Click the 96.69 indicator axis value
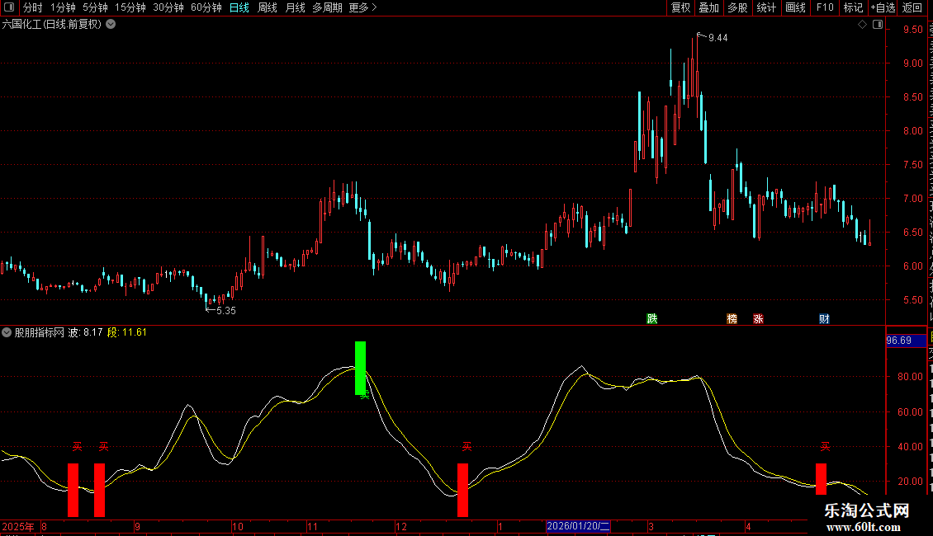The width and height of the screenshot is (933, 536). coord(899,341)
